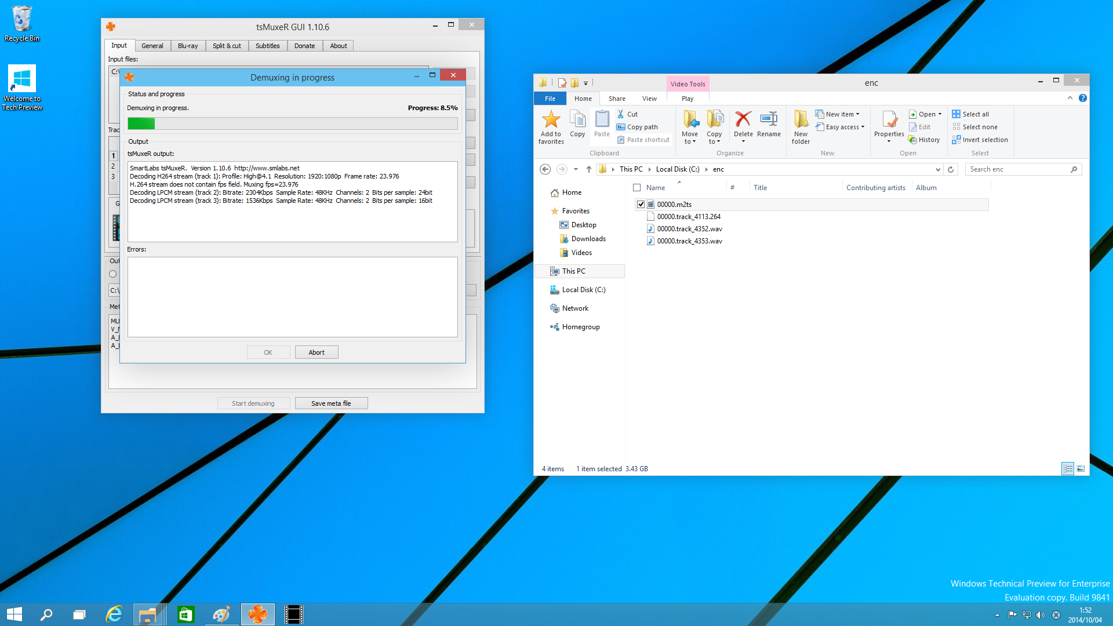Open file History in ribbon
The height and width of the screenshot is (626, 1113).
tap(924, 140)
